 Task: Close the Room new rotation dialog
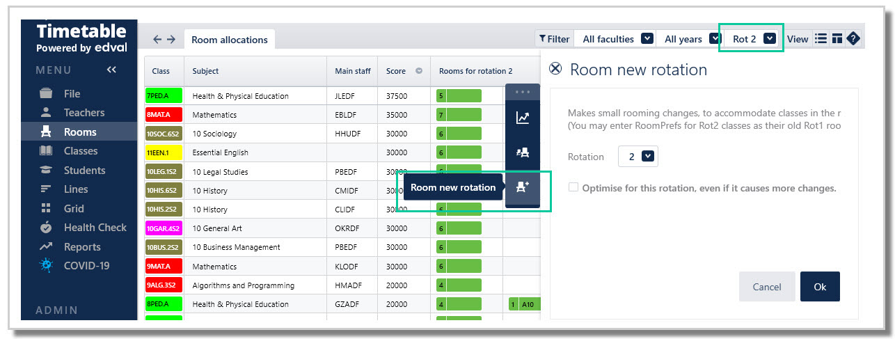coord(555,68)
